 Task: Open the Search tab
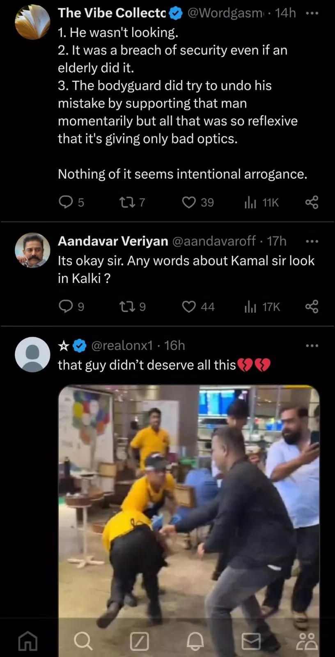click(x=83, y=641)
